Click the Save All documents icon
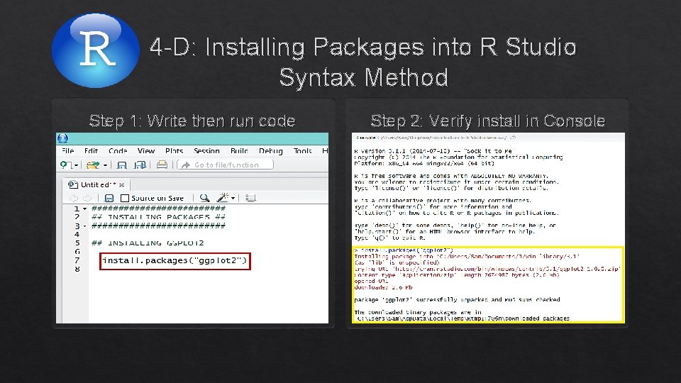Screen dimensions: 681x383 tap(140, 165)
